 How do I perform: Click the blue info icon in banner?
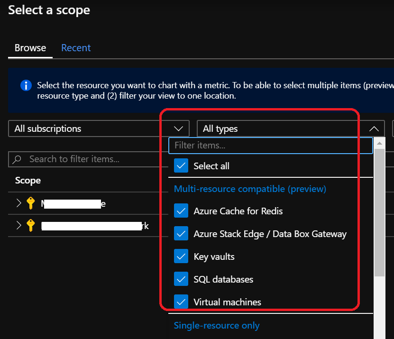tap(26, 86)
